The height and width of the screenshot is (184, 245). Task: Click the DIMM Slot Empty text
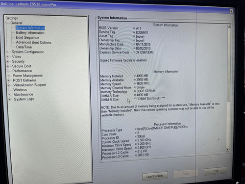tap(149, 99)
